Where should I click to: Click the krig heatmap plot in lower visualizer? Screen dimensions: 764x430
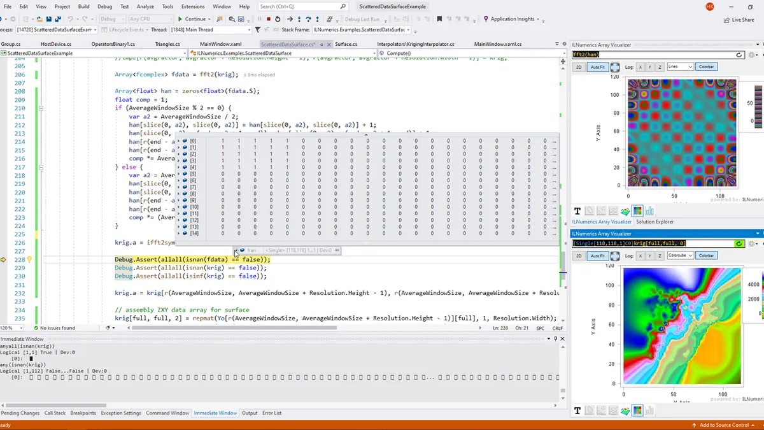[x=681, y=326]
